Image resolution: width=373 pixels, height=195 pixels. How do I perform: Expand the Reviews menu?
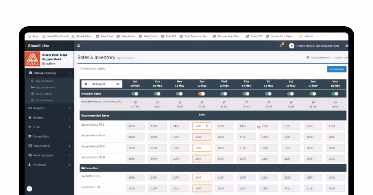click(x=49, y=118)
